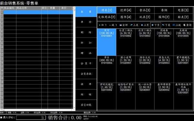Image resolution: width=194 pixels, height=121 pixels.
Task: Go to next page with 下页 arrow
Action: tap(153, 25)
